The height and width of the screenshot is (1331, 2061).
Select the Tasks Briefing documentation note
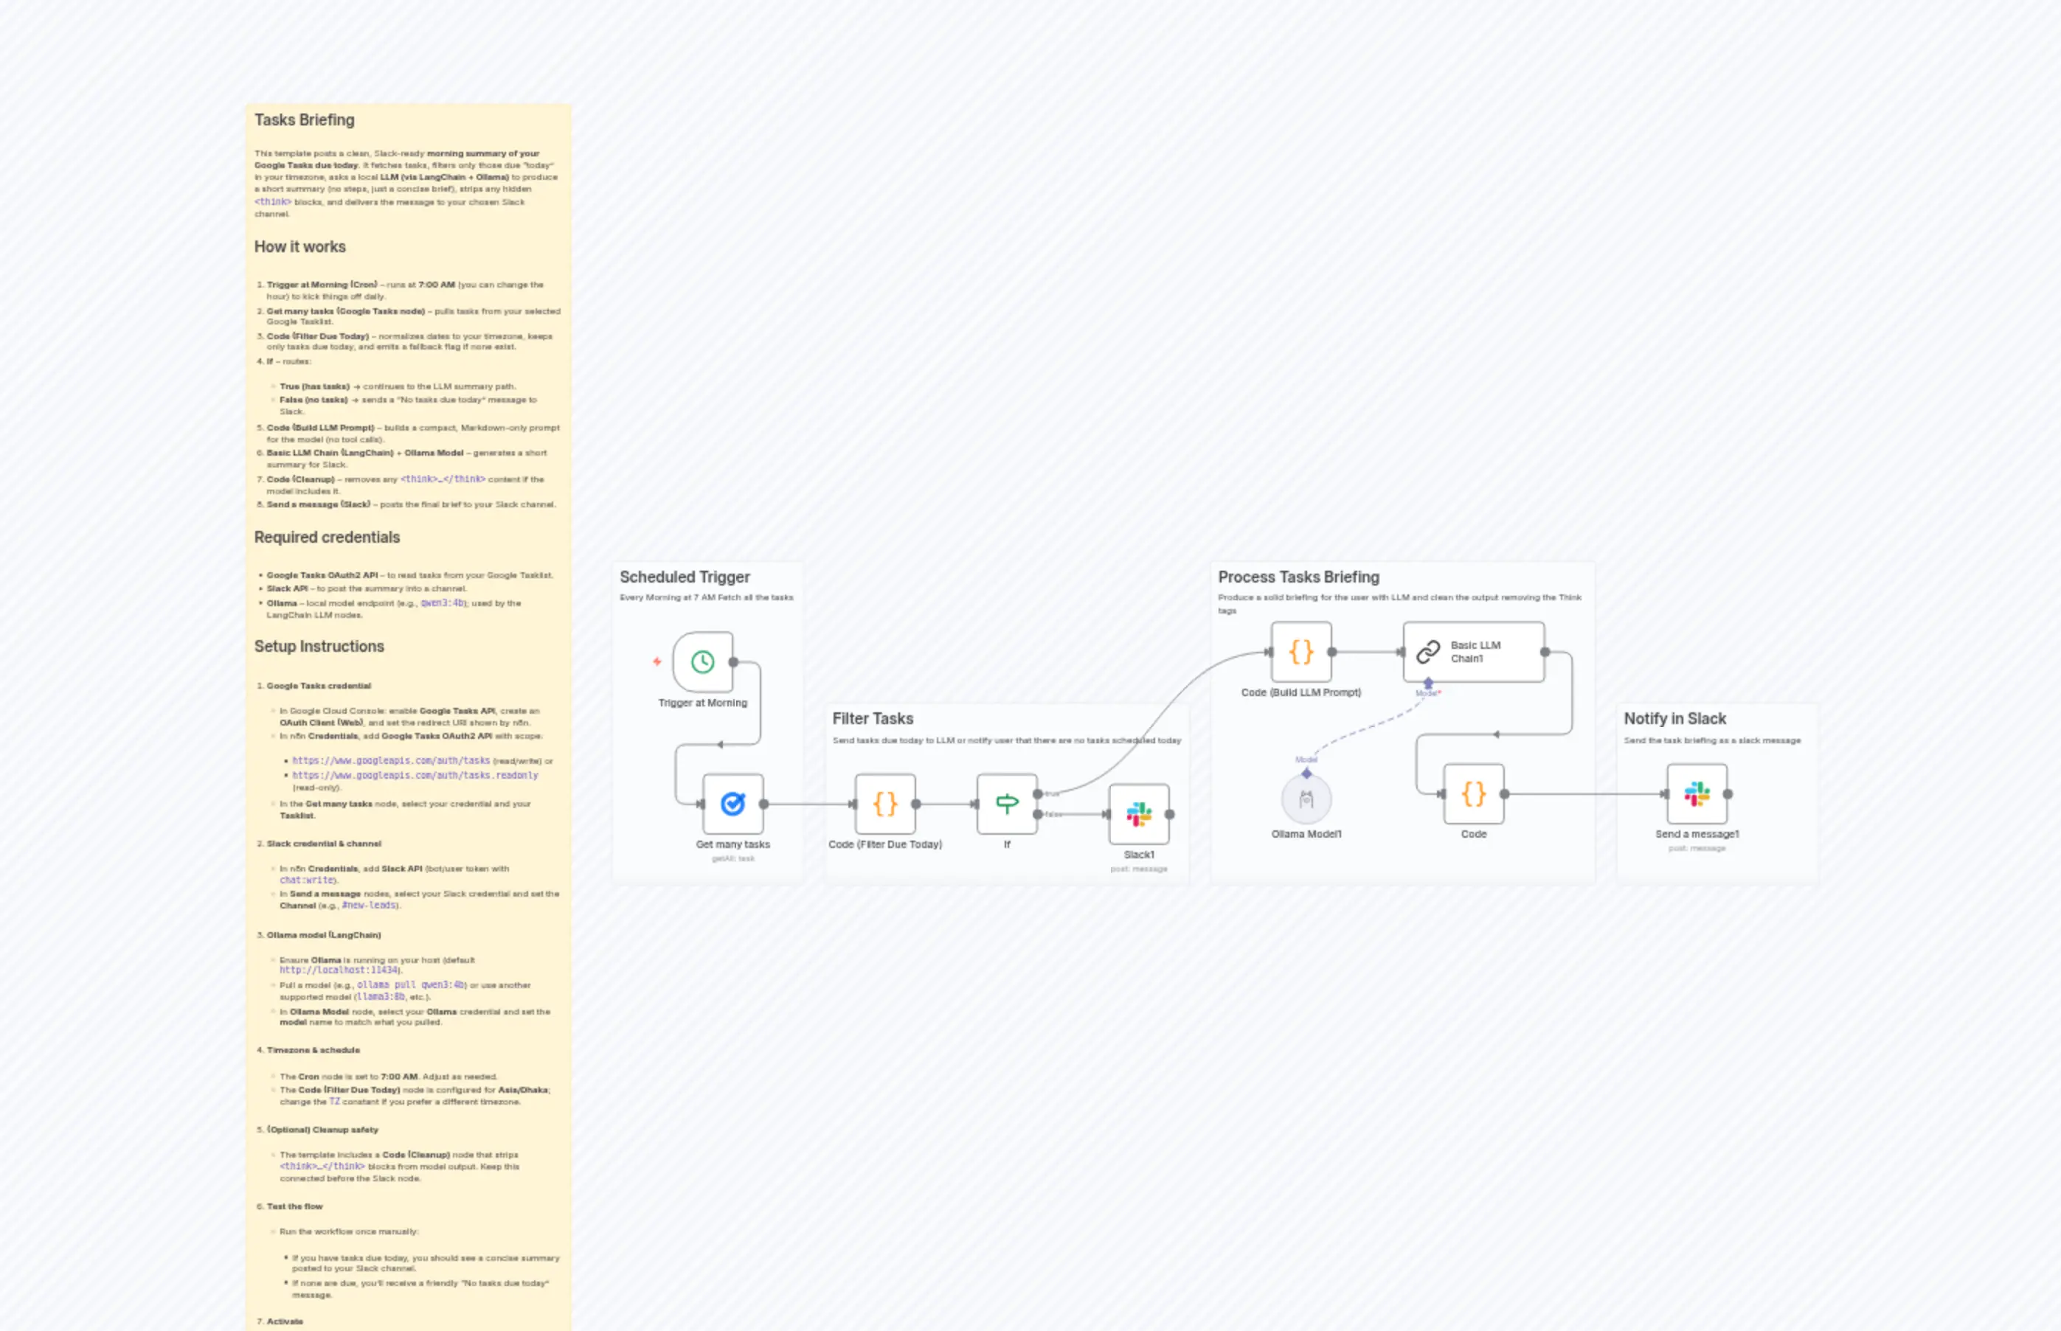point(305,120)
